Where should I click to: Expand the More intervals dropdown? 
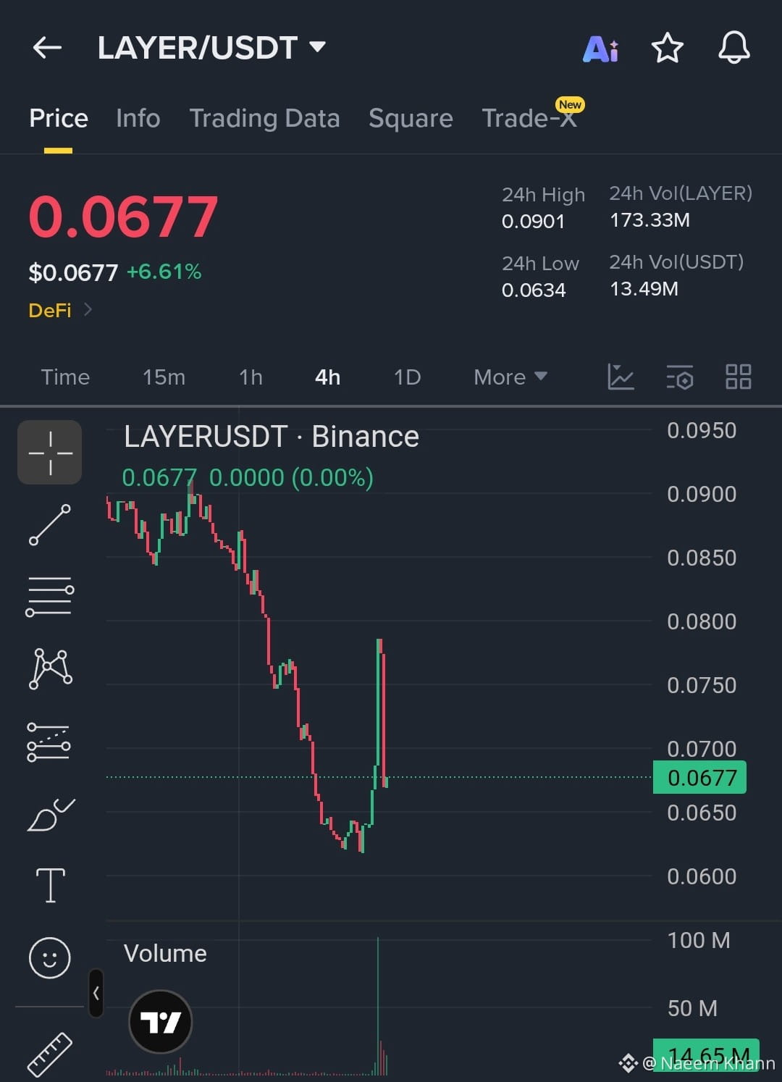510,377
